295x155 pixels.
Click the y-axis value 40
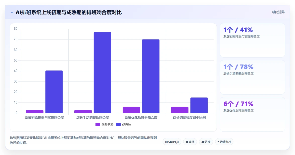coord(16,71)
